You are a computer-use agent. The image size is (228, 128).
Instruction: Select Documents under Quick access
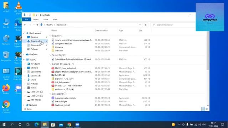click(36, 45)
